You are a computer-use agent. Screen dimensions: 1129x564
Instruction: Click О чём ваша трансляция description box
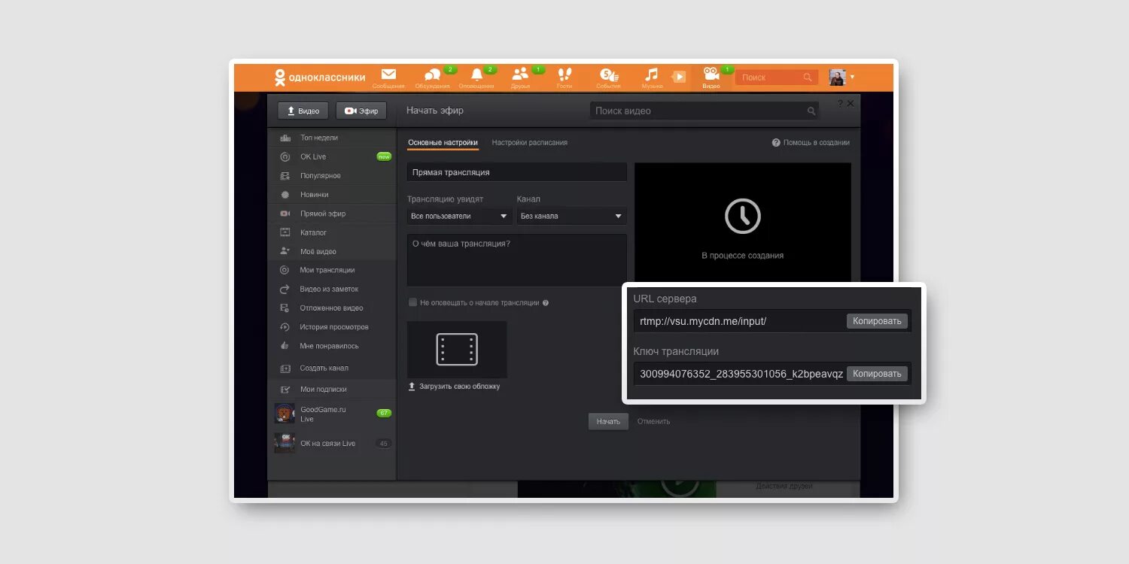[517, 260]
